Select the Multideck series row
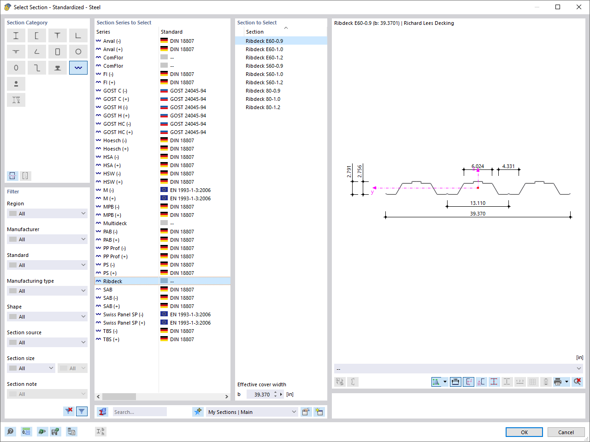 pyautogui.click(x=162, y=223)
